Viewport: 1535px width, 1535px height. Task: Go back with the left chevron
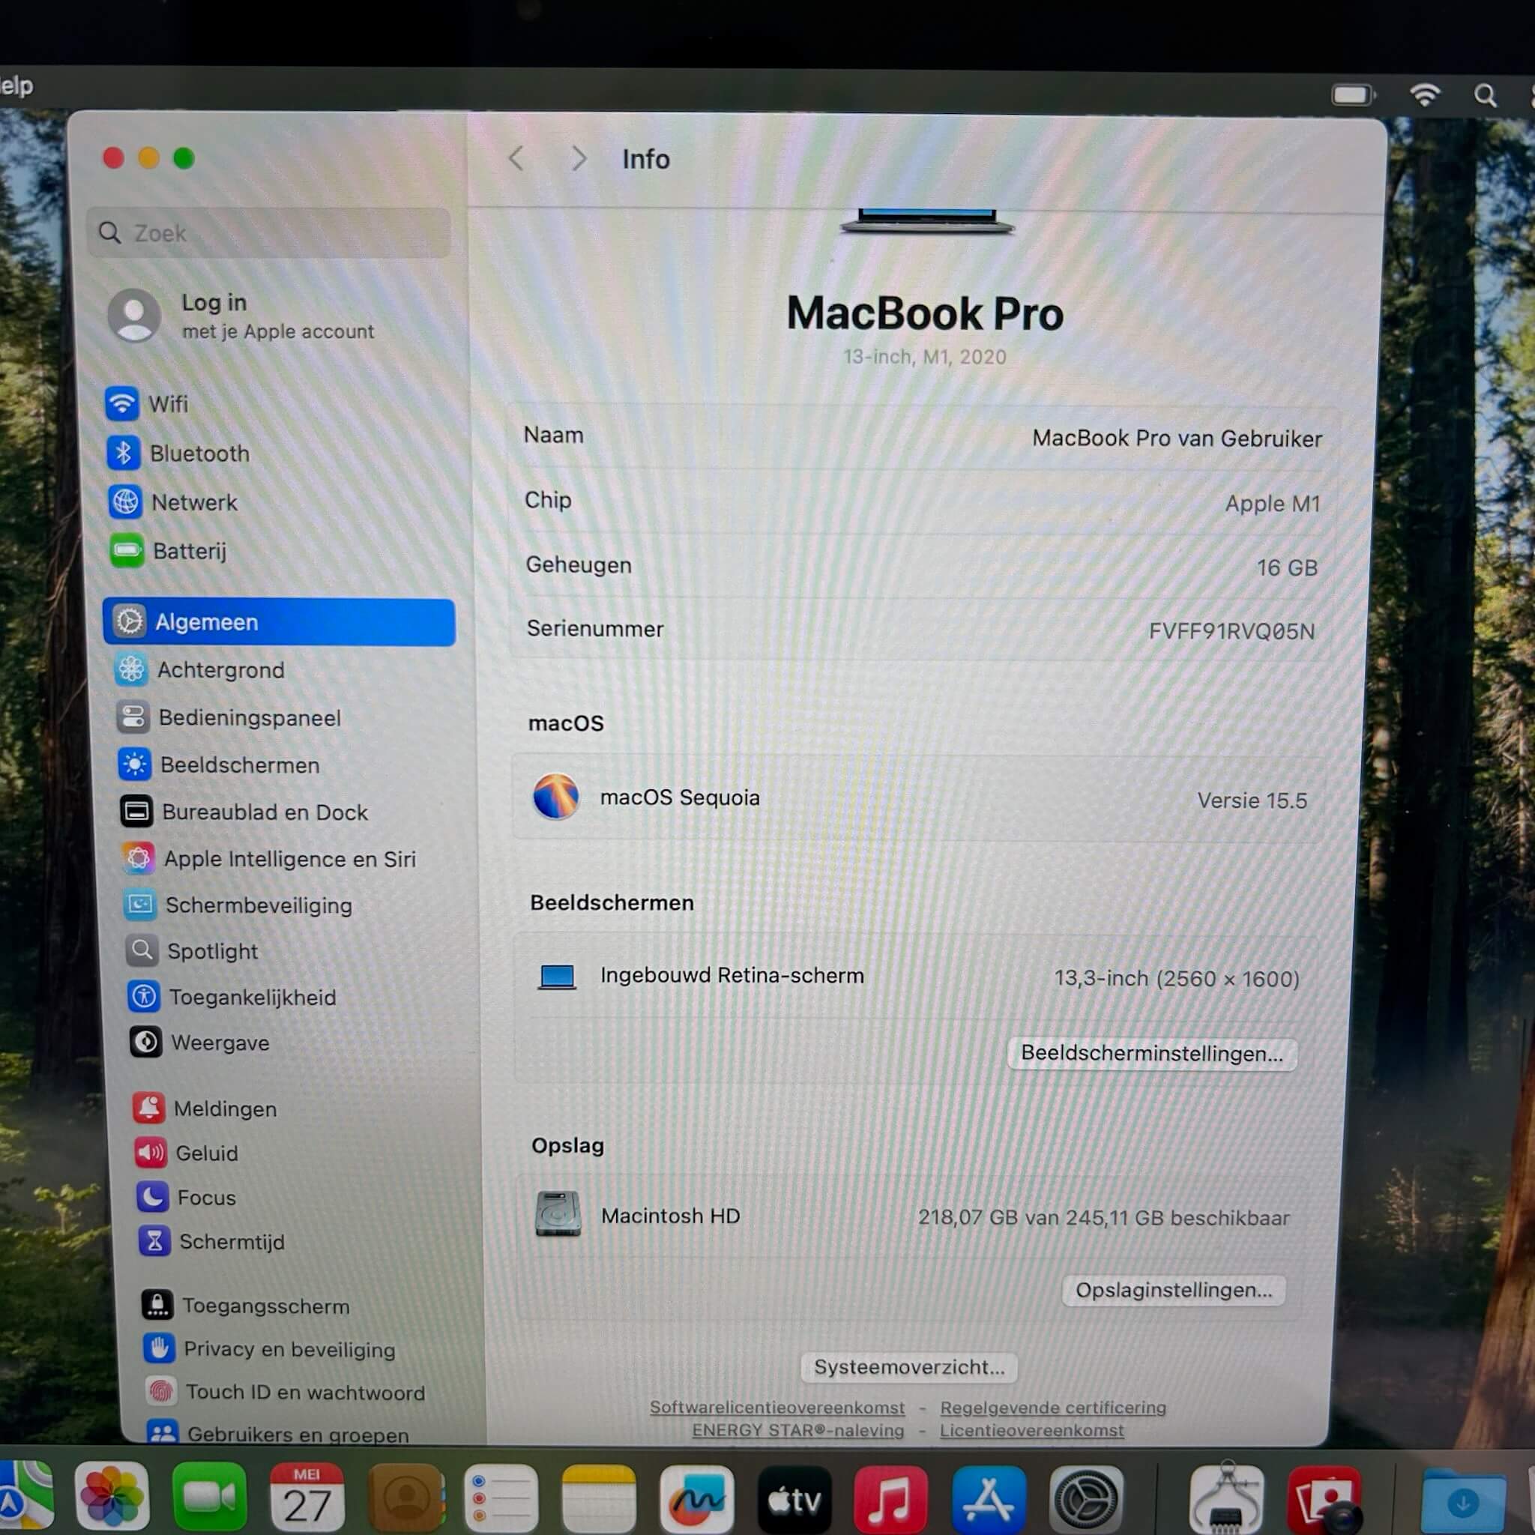point(516,159)
